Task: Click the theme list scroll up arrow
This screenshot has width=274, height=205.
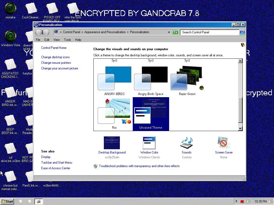Action: (x=240, y=61)
